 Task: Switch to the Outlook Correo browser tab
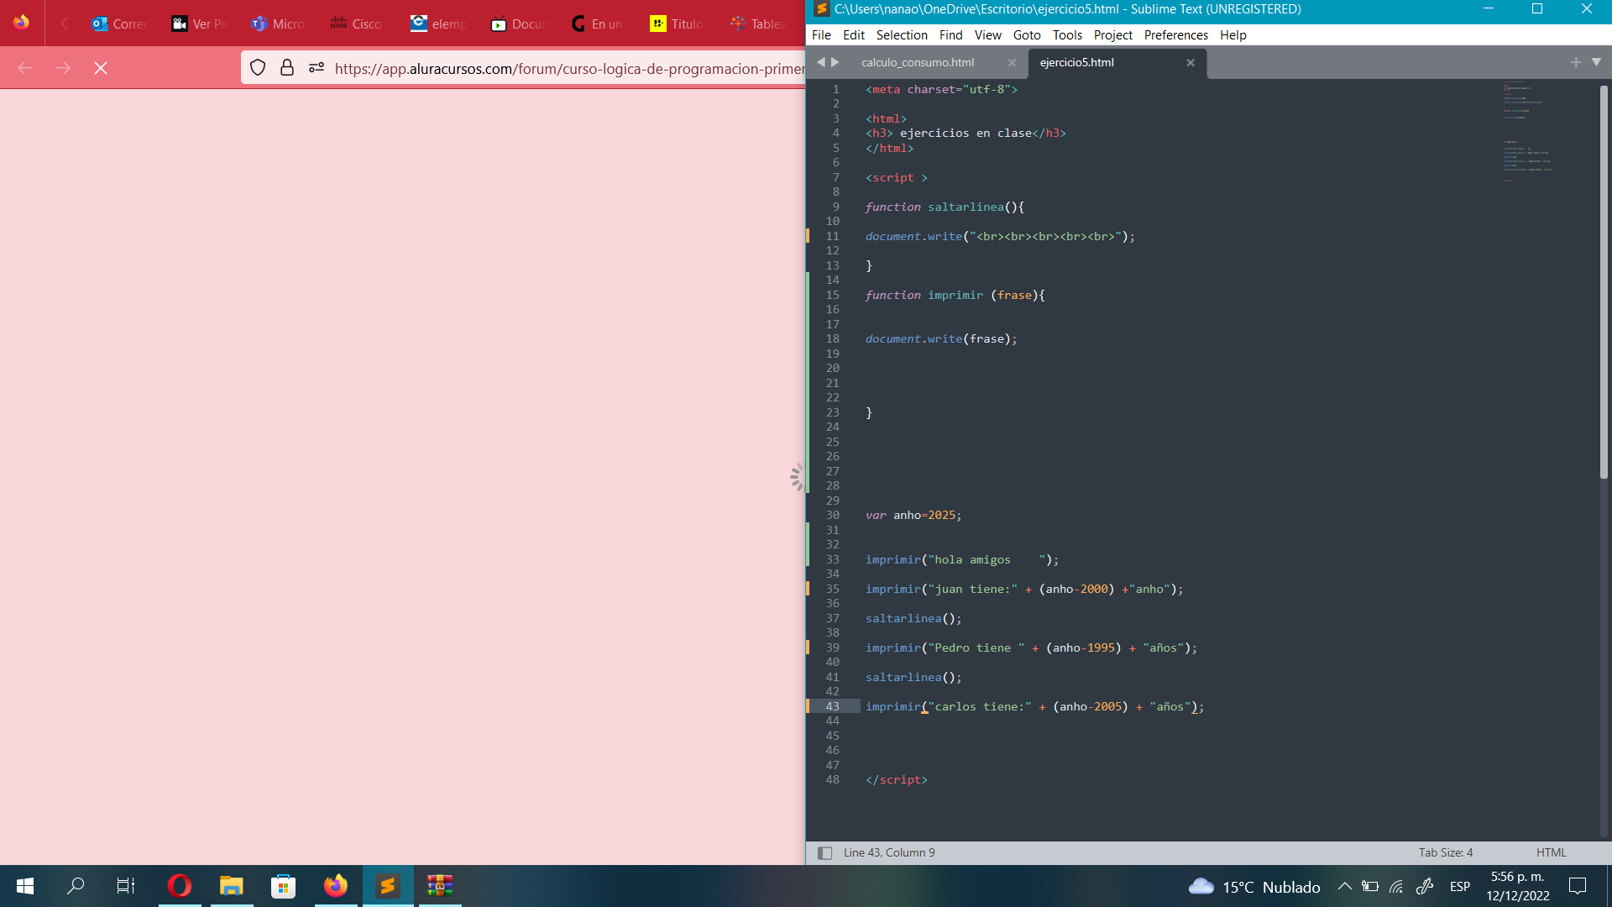[x=119, y=24]
